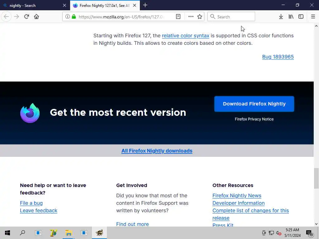Click in the browser Search box

point(231,17)
